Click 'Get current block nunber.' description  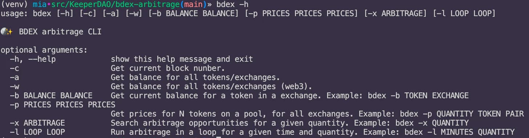(x=168, y=68)
